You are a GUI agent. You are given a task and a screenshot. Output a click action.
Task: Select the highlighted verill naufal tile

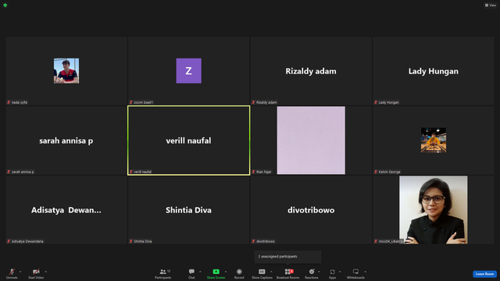tap(189, 140)
